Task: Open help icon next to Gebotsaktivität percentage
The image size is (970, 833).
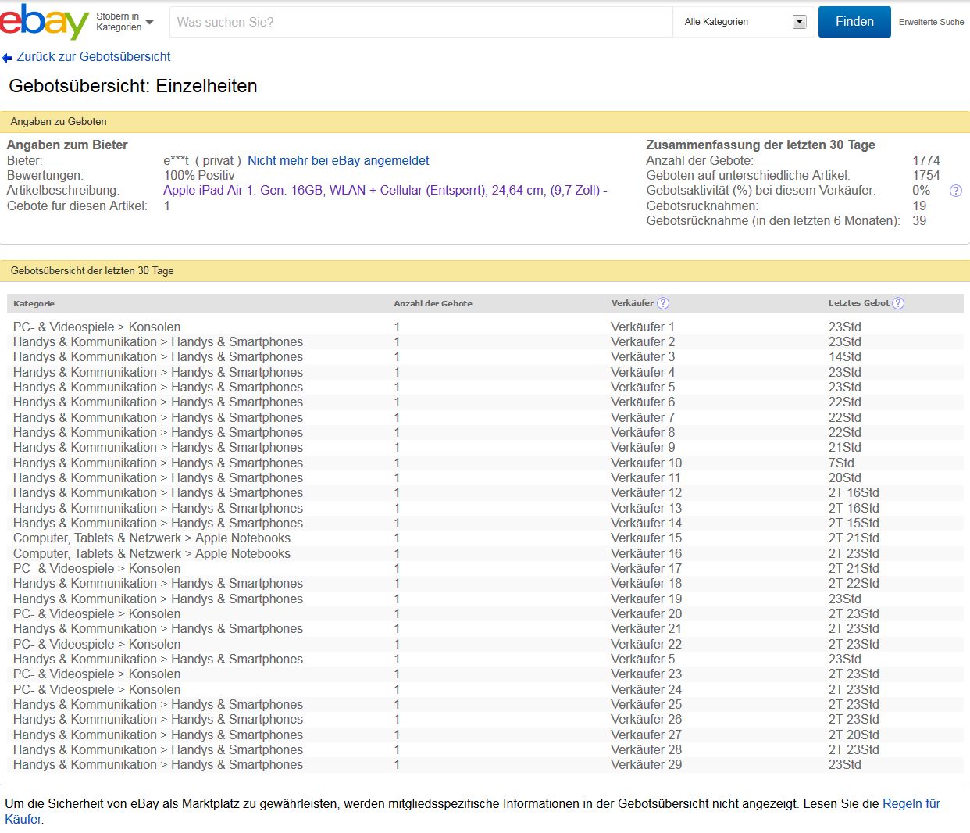Action: coord(955,191)
